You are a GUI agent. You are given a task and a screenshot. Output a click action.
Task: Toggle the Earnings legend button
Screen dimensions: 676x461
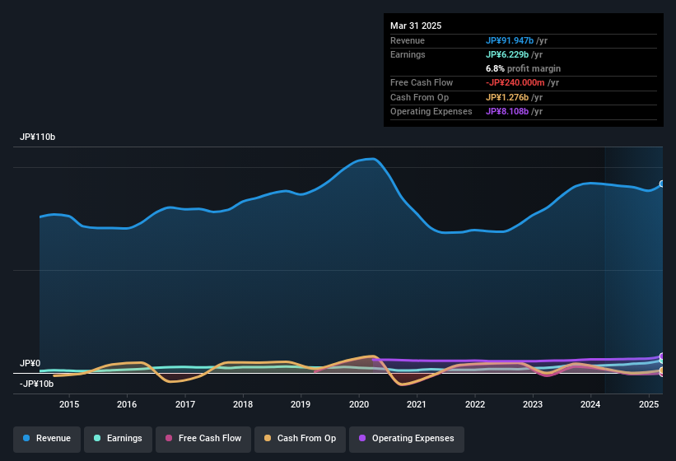tap(118, 439)
